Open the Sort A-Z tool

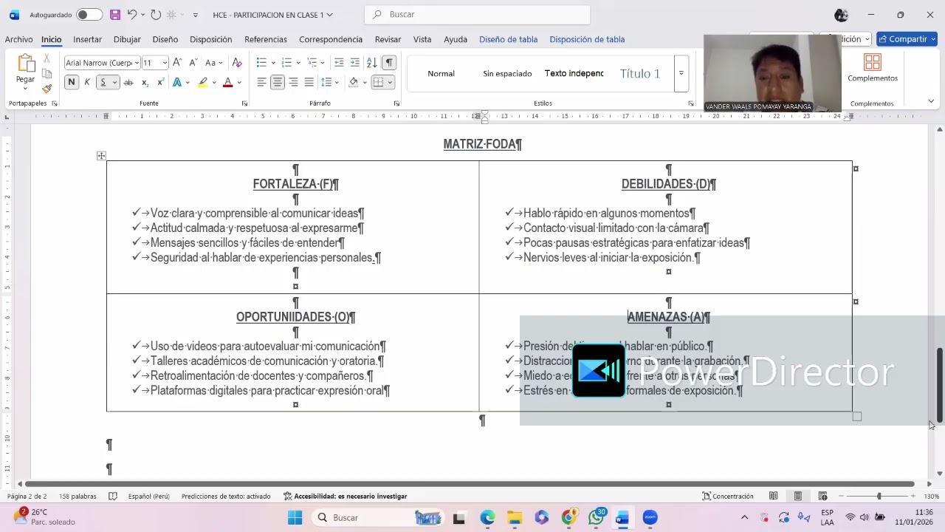[371, 63]
